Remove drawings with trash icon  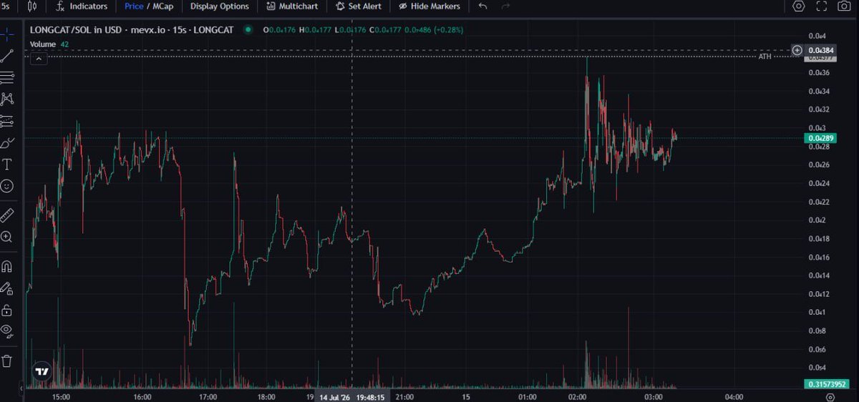click(7, 360)
